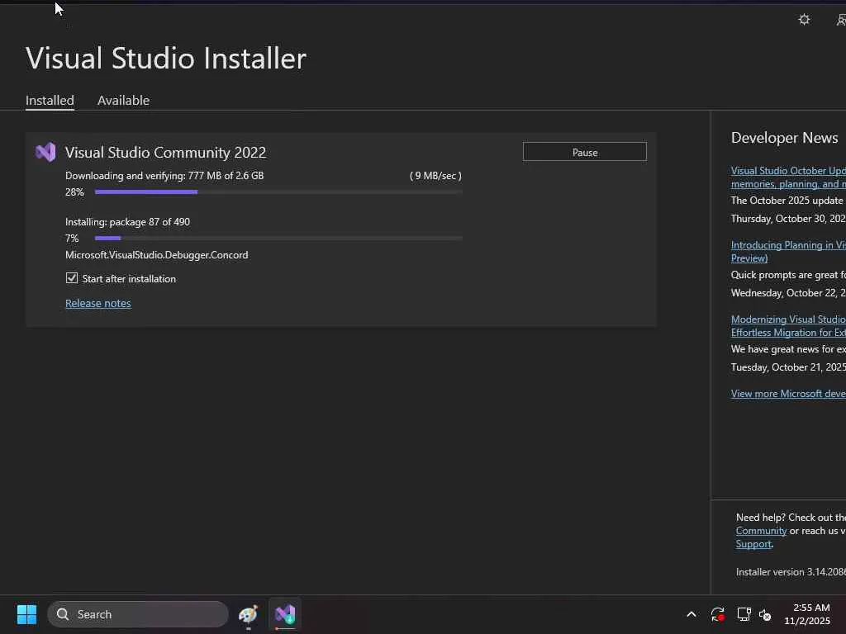846x634 pixels.
Task: Click 'Installing: package 87 of 490' text
Action: tap(127, 222)
